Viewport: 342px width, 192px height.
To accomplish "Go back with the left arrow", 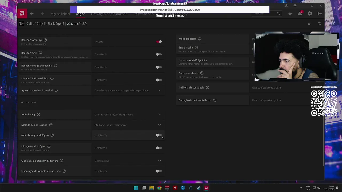I will [32, 14].
